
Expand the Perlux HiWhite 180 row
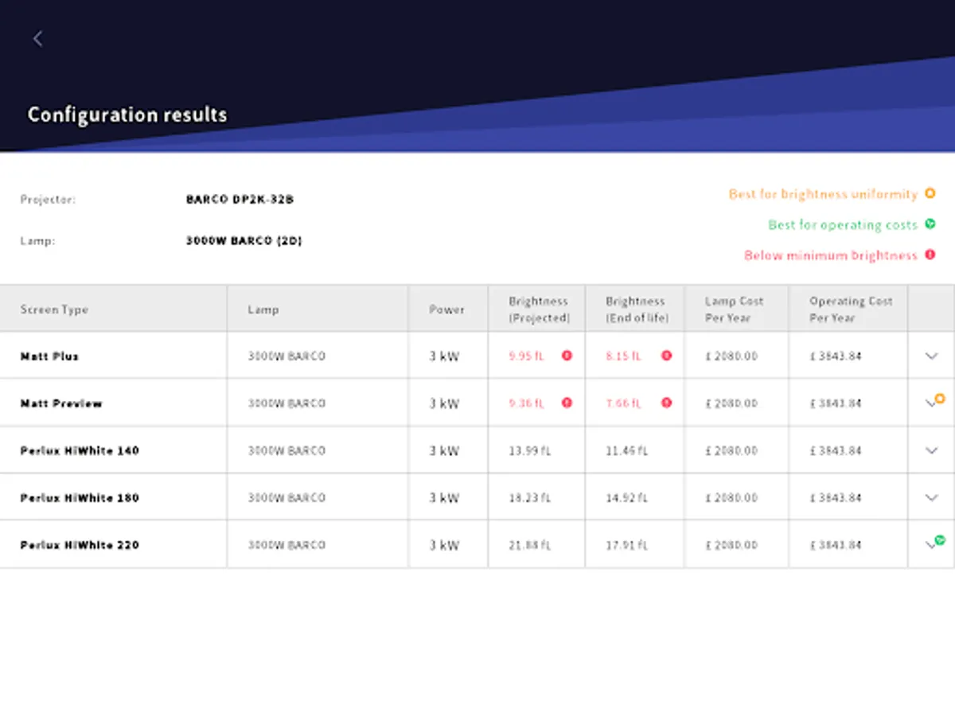[931, 497]
